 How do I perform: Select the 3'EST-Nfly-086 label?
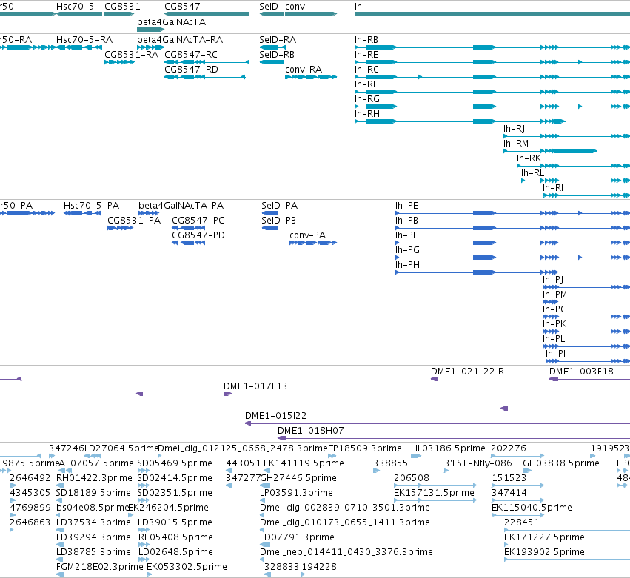pyautogui.click(x=477, y=463)
